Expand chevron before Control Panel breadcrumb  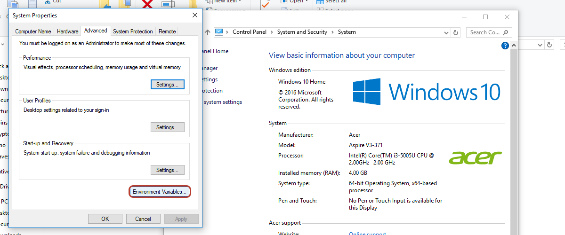[x=227, y=32]
